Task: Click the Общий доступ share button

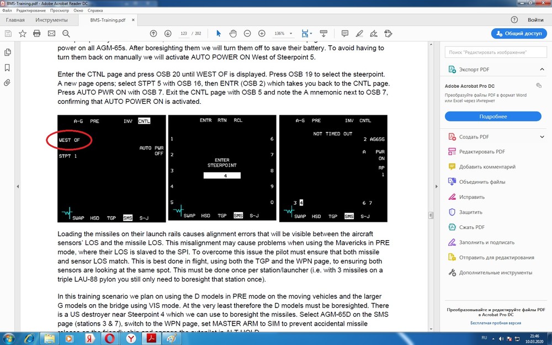Action: [x=519, y=34]
